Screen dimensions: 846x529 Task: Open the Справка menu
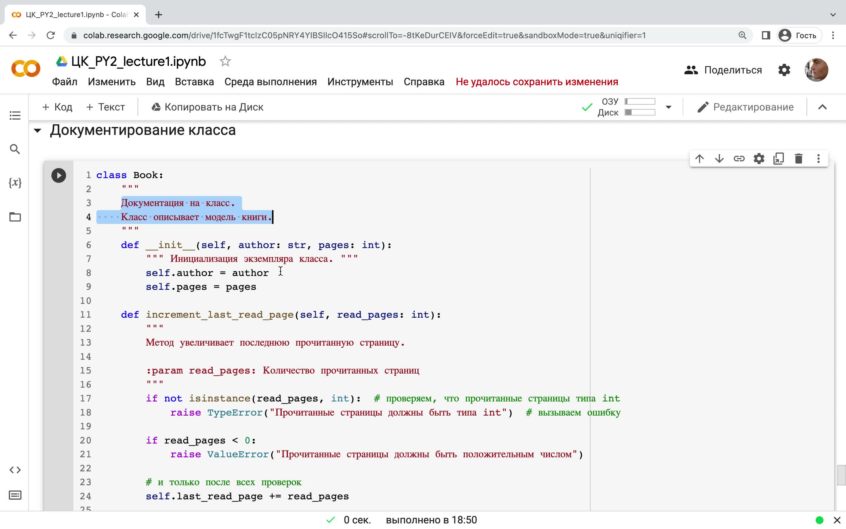(x=424, y=82)
